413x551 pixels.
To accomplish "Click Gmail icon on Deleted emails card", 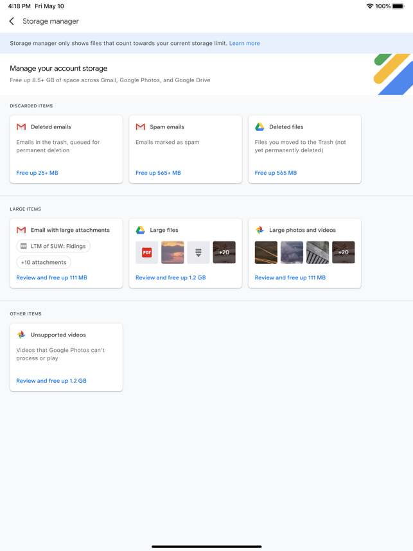I will [21, 127].
